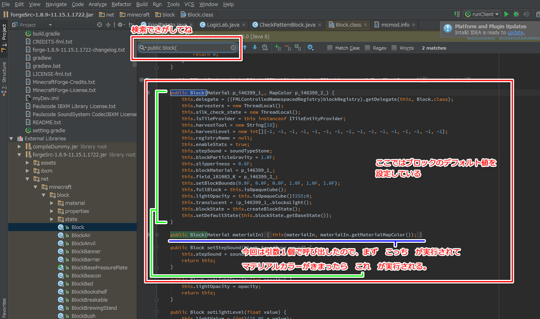Expand state package node
This screenshot has width=540, height=319.
52,219
